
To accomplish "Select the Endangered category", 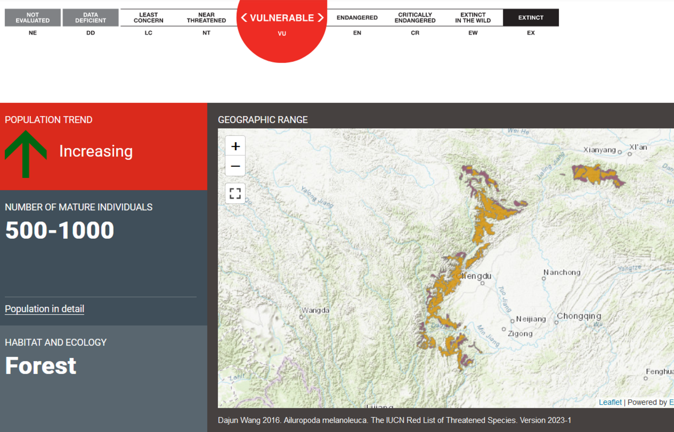I will pyautogui.click(x=357, y=17).
